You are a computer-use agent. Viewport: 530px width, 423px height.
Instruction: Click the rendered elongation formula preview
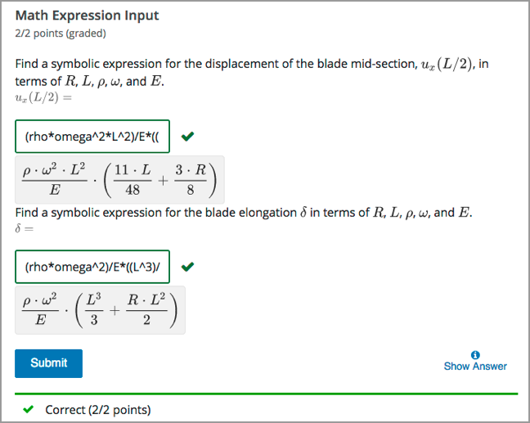tap(100, 309)
